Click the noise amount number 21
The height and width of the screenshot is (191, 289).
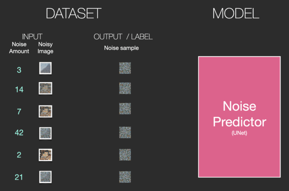click(x=19, y=177)
